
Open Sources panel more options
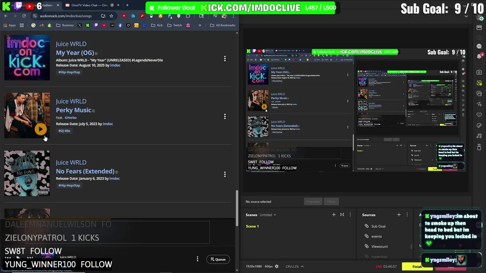pyautogui.click(x=407, y=215)
